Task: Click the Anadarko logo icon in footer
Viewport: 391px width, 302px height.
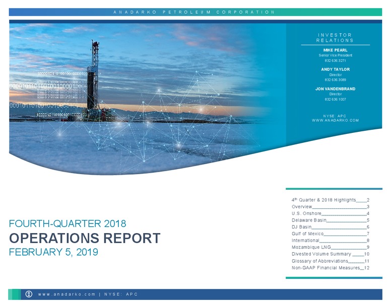Action: pos(29,294)
